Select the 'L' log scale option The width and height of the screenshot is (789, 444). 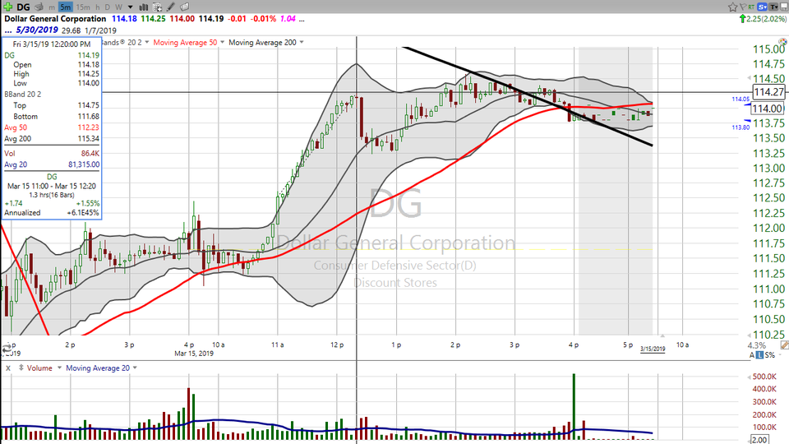pyautogui.click(x=759, y=355)
